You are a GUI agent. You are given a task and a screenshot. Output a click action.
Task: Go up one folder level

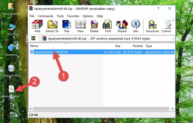(x=33, y=38)
